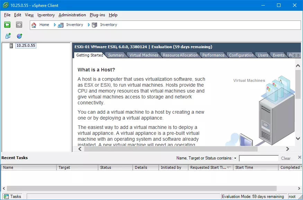Click the first Inventory breadcrumb icon

pos(61,25)
